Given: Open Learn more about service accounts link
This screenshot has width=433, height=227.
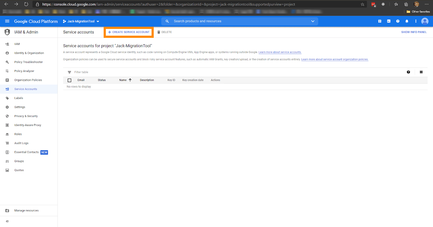Looking at the screenshot, I should (x=280, y=52).
